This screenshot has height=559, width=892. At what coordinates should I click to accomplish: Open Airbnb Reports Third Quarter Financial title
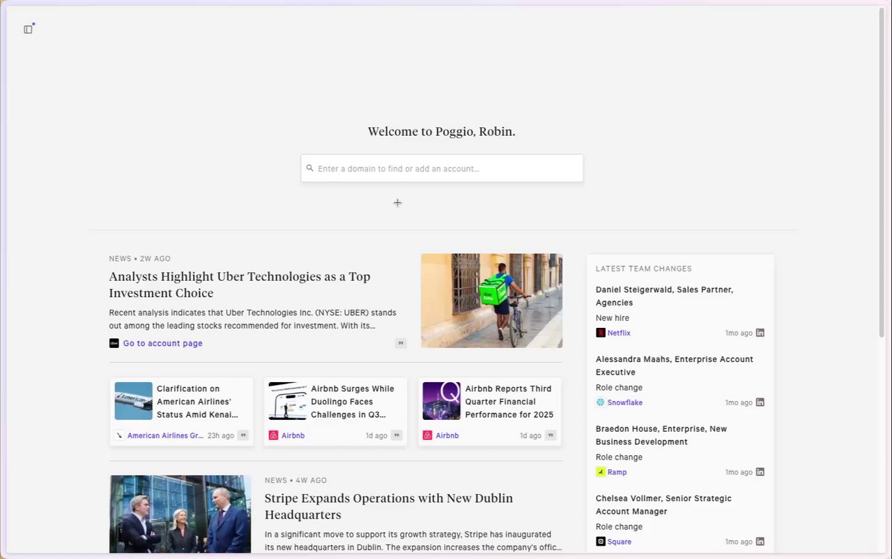[509, 402]
